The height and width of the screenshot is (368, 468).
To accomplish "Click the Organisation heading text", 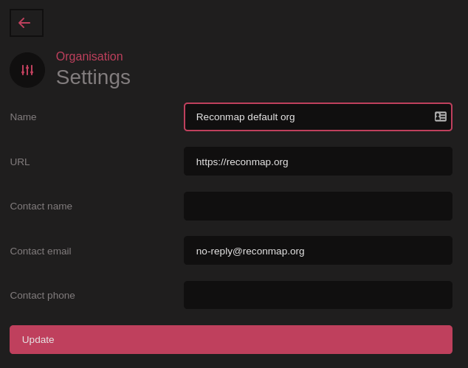I will click(89, 56).
